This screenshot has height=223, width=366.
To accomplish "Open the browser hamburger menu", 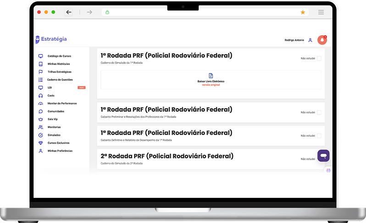I will pyautogui.click(x=321, y=12).
